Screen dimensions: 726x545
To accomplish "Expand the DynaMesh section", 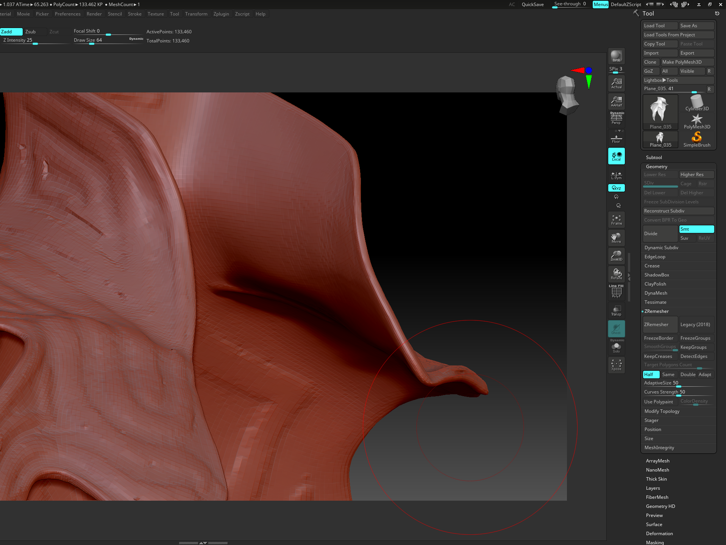I will 656,293.
